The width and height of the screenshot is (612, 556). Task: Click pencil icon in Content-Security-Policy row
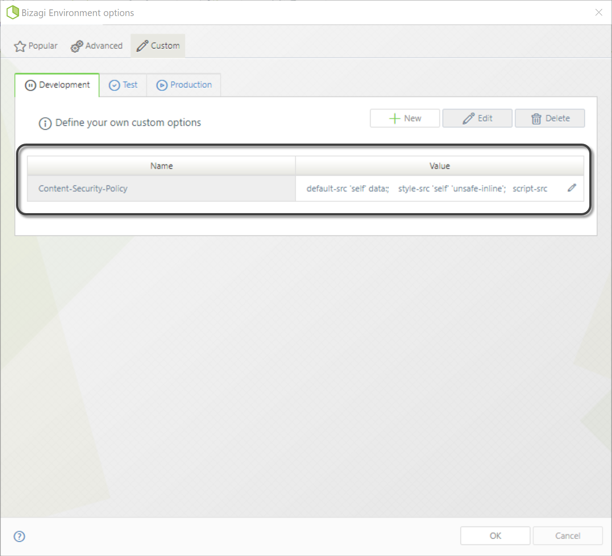coord(572,188)
